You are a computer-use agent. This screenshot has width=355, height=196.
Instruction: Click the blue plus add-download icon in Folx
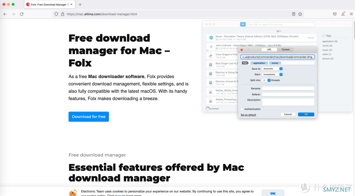243,24
